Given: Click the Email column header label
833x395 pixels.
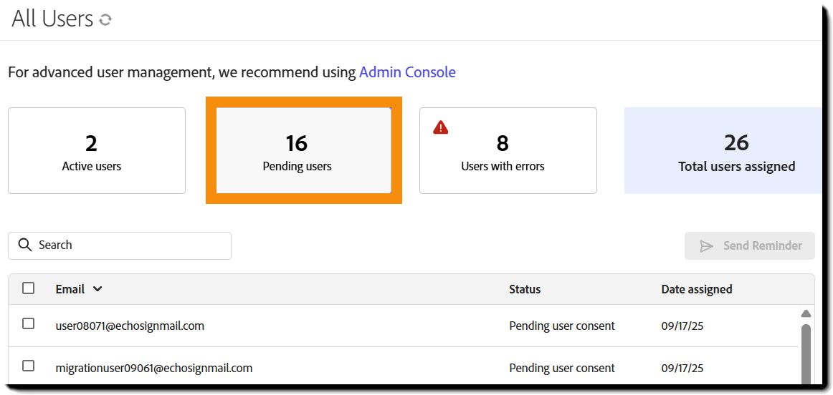Looking at the screenshot, I should [70, 289].
